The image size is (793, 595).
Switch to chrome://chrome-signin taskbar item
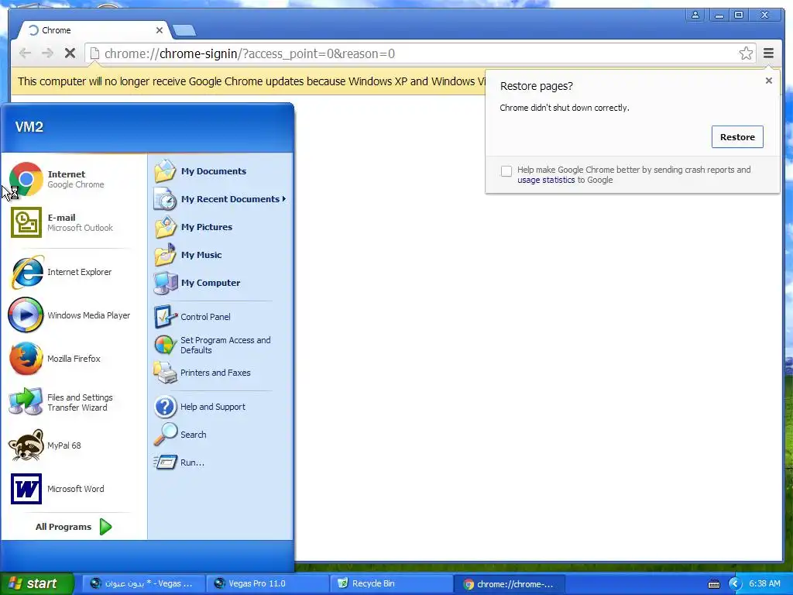click(x=510, y=584)
